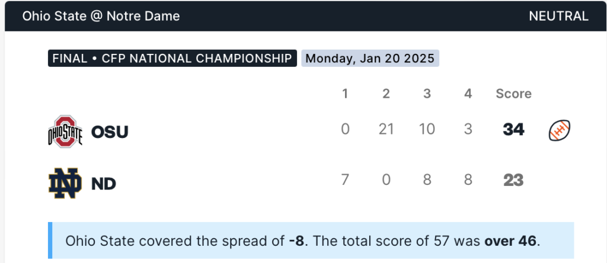Click the bold "over 46" total text

pos(510,241)
